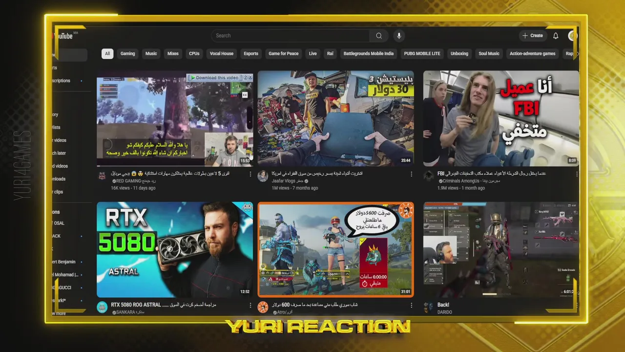Open Atro channel avatar
Viewport: 625px width, 352px height.
click(263, 307)
